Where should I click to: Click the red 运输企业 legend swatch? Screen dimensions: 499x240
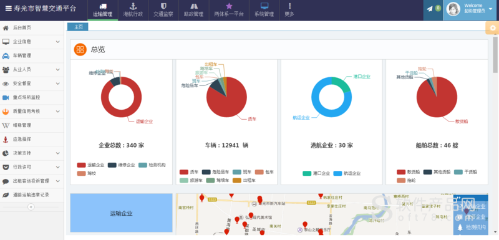(x=81, y=165)
